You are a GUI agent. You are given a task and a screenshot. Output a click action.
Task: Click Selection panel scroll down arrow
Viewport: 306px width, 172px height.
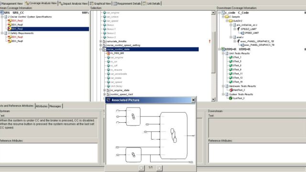[213, 99]
